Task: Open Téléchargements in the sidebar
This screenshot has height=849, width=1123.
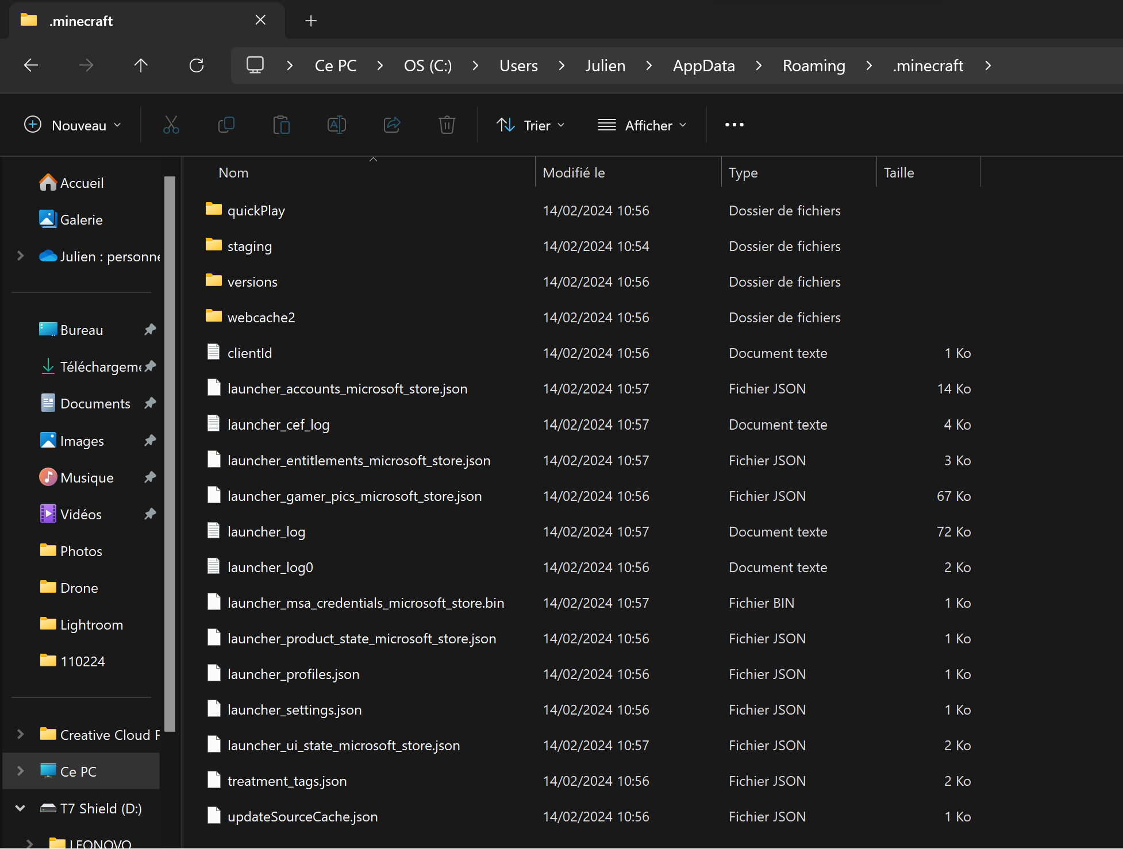Action: (x=90, y=366)
